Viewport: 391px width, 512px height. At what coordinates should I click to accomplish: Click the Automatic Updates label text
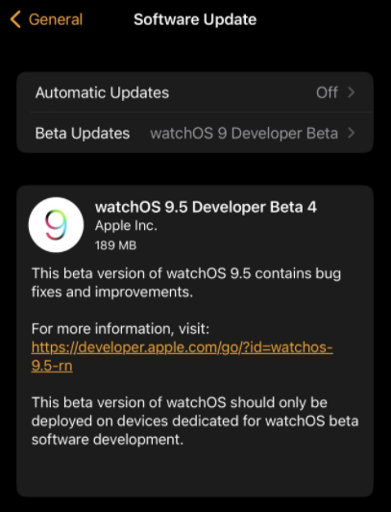pyautogui.click(x=102, y=92)
